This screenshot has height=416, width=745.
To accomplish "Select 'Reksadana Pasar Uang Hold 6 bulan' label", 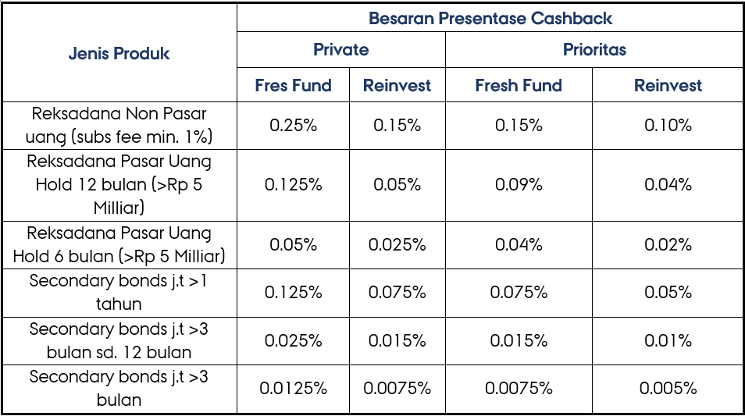I will point(119,244).
